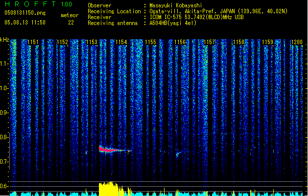Click the 1153 time marker

pos(92,42)
